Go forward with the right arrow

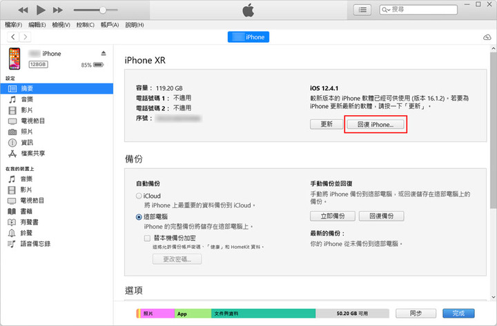pyautogui.click(x=25, y=37)
